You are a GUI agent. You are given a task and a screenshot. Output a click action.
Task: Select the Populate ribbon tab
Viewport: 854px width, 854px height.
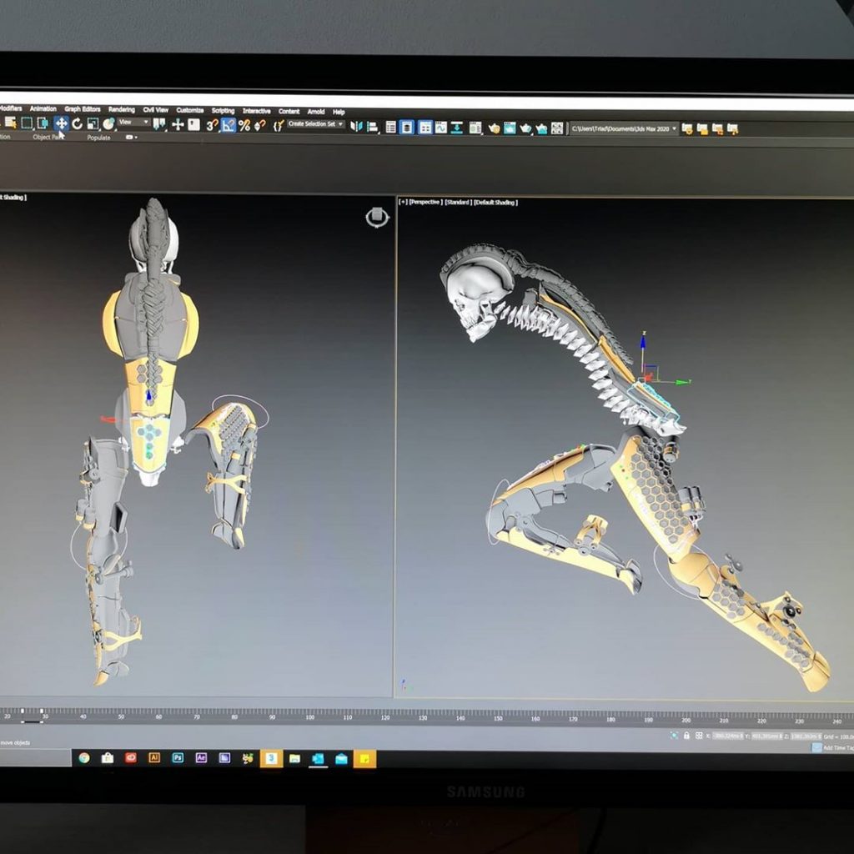pos(98,138)
